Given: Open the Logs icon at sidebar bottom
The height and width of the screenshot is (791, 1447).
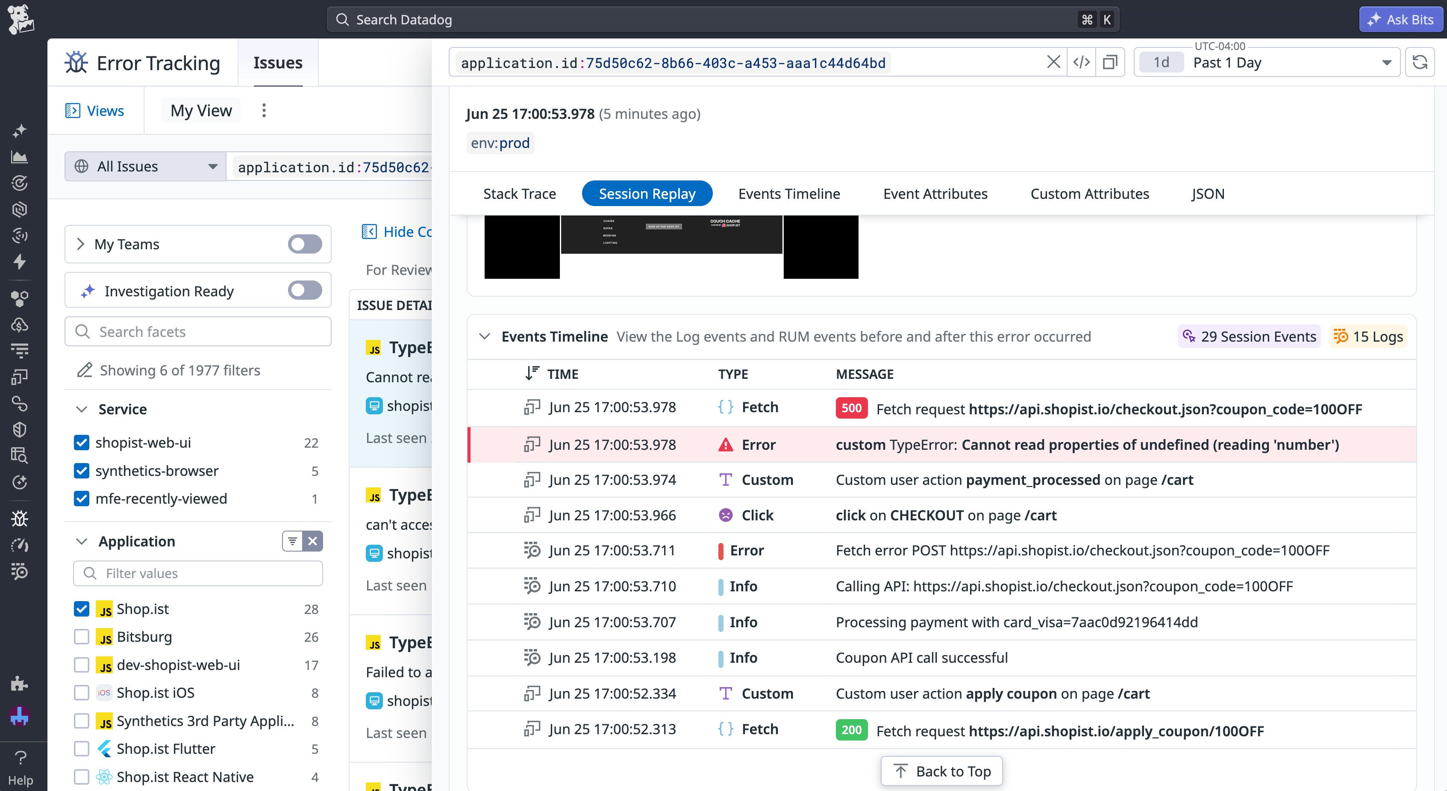Looking at the screenshot, I should [20, 571].
